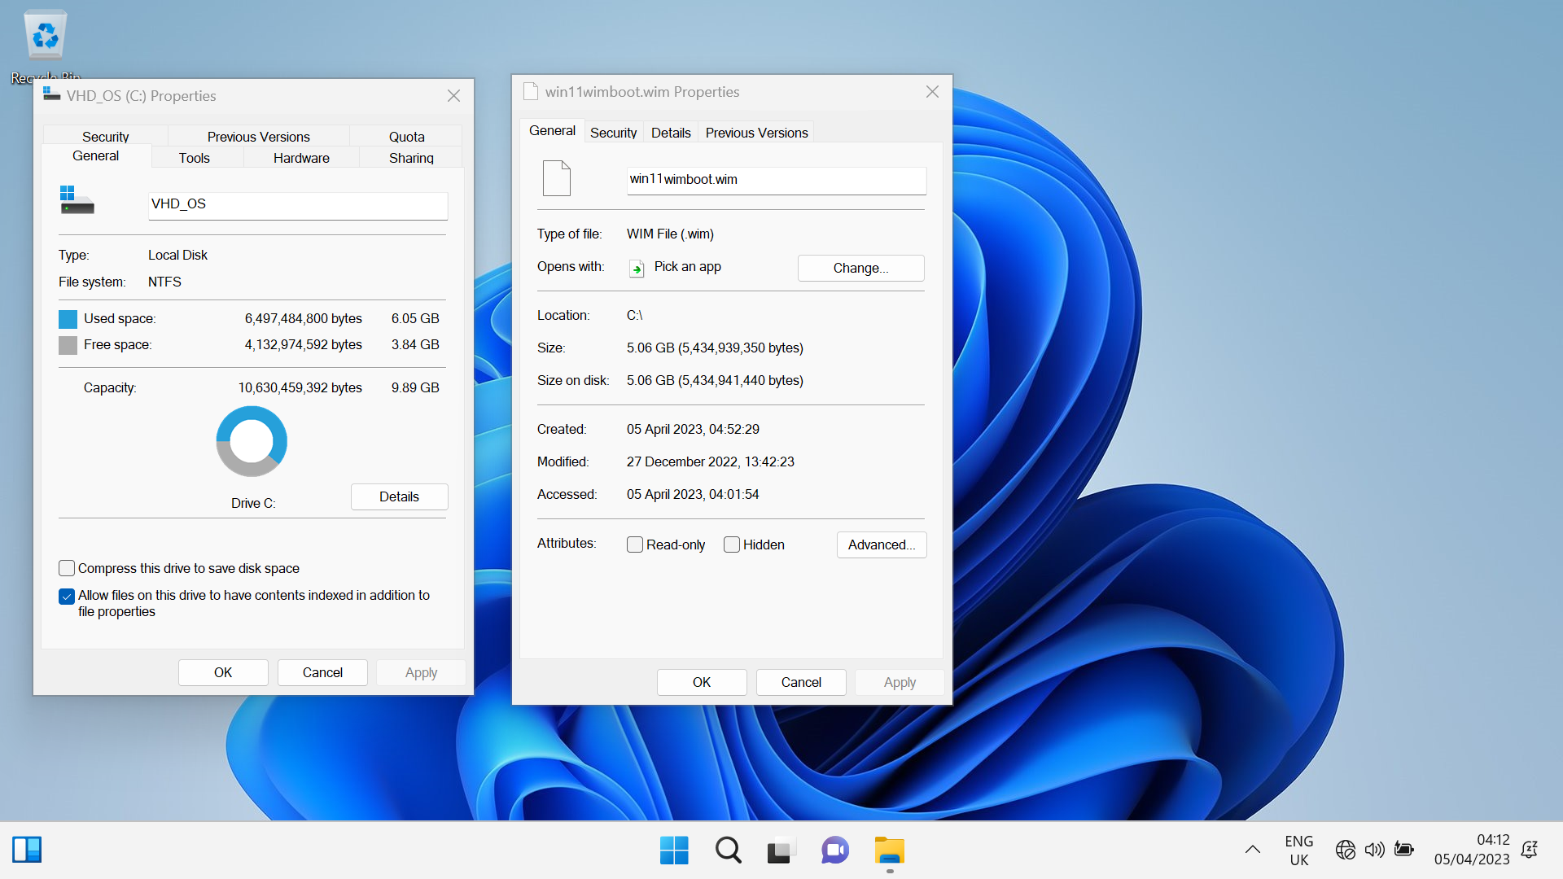Click the blue Used space swatch
Viewport: 1563px width, 879px height.
68,319
